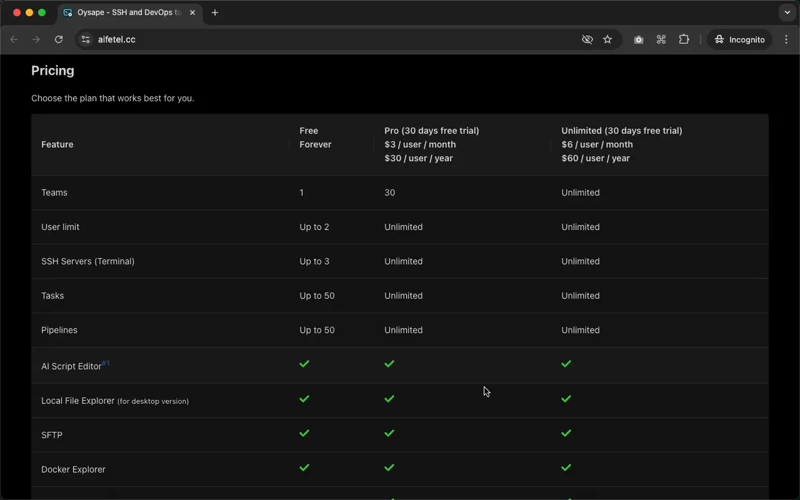Click the Teams value '30' for Pro
800x500 pixels.
point(390,193)
